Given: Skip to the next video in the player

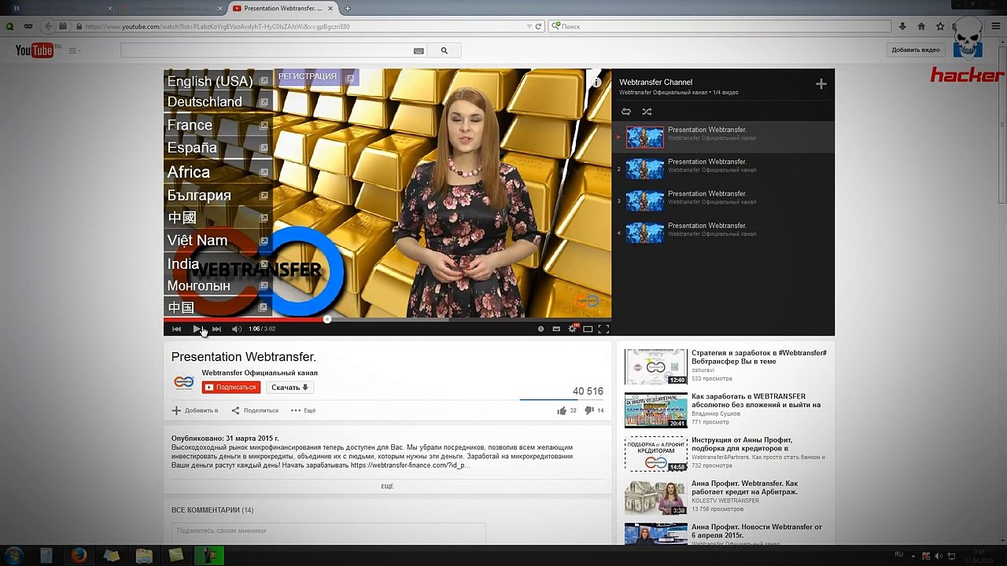Looking at the screenshot, I should point(216,329).
